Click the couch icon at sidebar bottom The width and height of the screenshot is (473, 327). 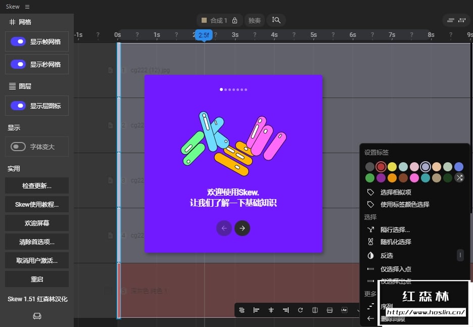click(x=37, y=316)
